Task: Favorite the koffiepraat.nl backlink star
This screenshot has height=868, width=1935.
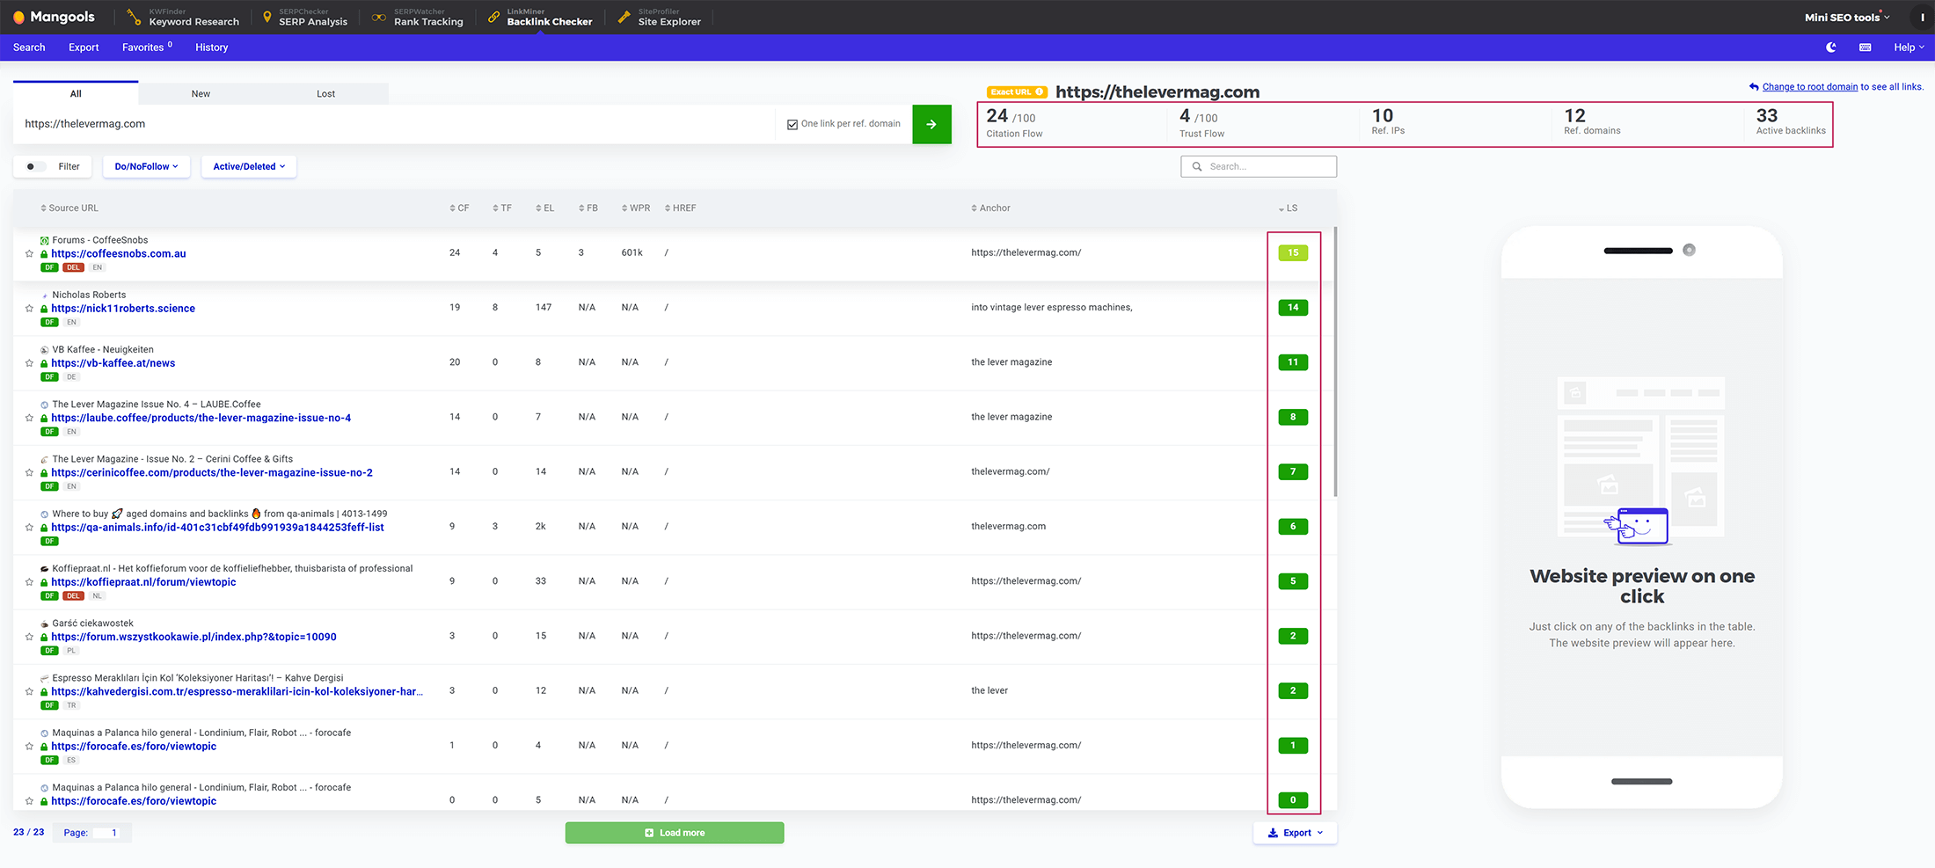Action: [29, 582]
